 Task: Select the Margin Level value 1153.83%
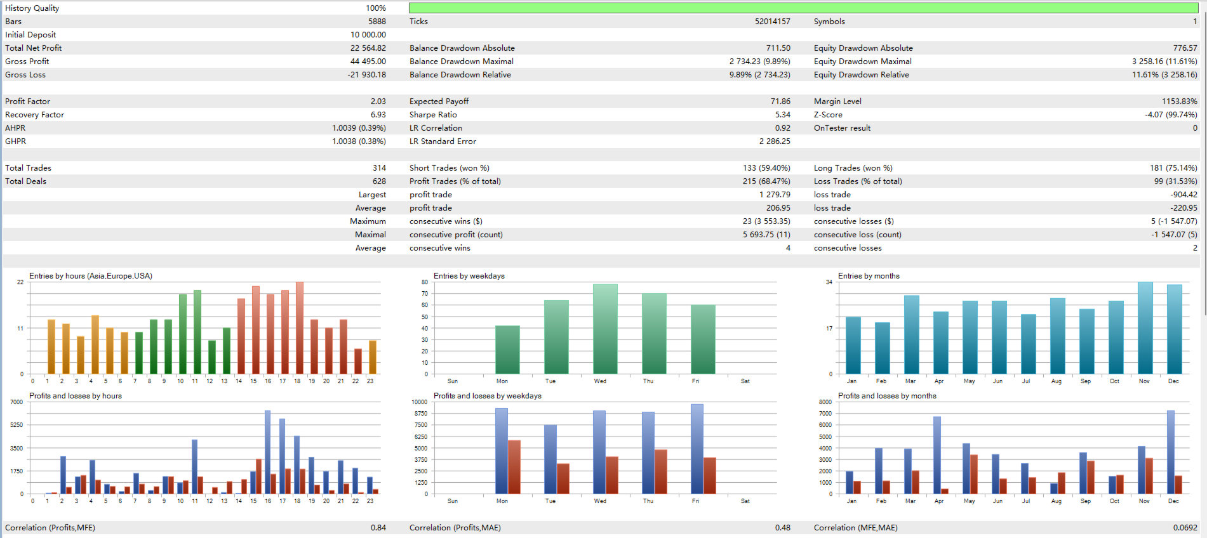pyautogui.click(x=1180, y=102)
